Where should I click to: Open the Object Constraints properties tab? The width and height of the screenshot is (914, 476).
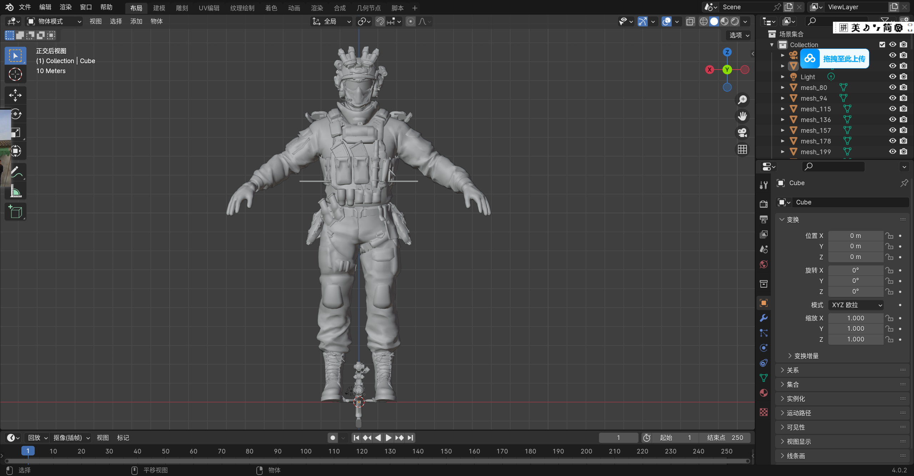pos(764,363)
